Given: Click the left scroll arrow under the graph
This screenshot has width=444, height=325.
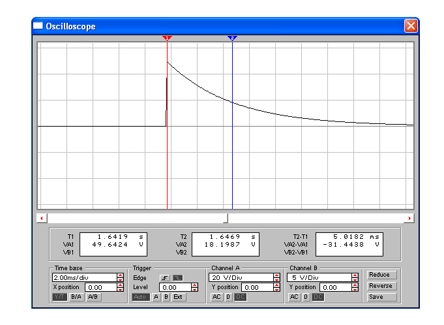Looking at the screenshot, I should click(x=42, y=218).
